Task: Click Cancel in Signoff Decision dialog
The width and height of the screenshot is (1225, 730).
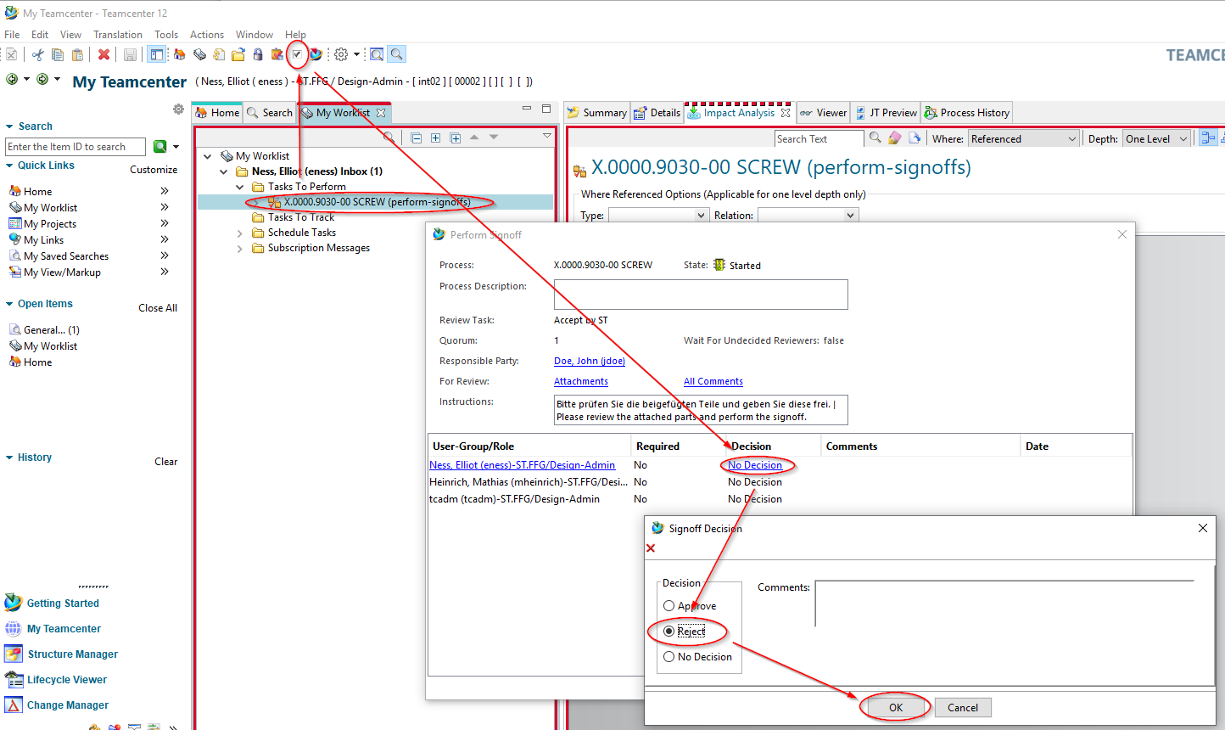Action: [x=963, y=707]
